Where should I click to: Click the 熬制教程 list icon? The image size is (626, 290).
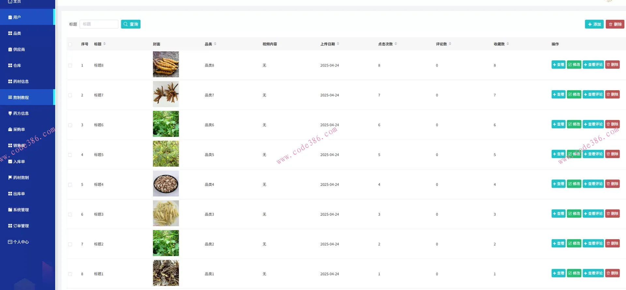point(10,97)
